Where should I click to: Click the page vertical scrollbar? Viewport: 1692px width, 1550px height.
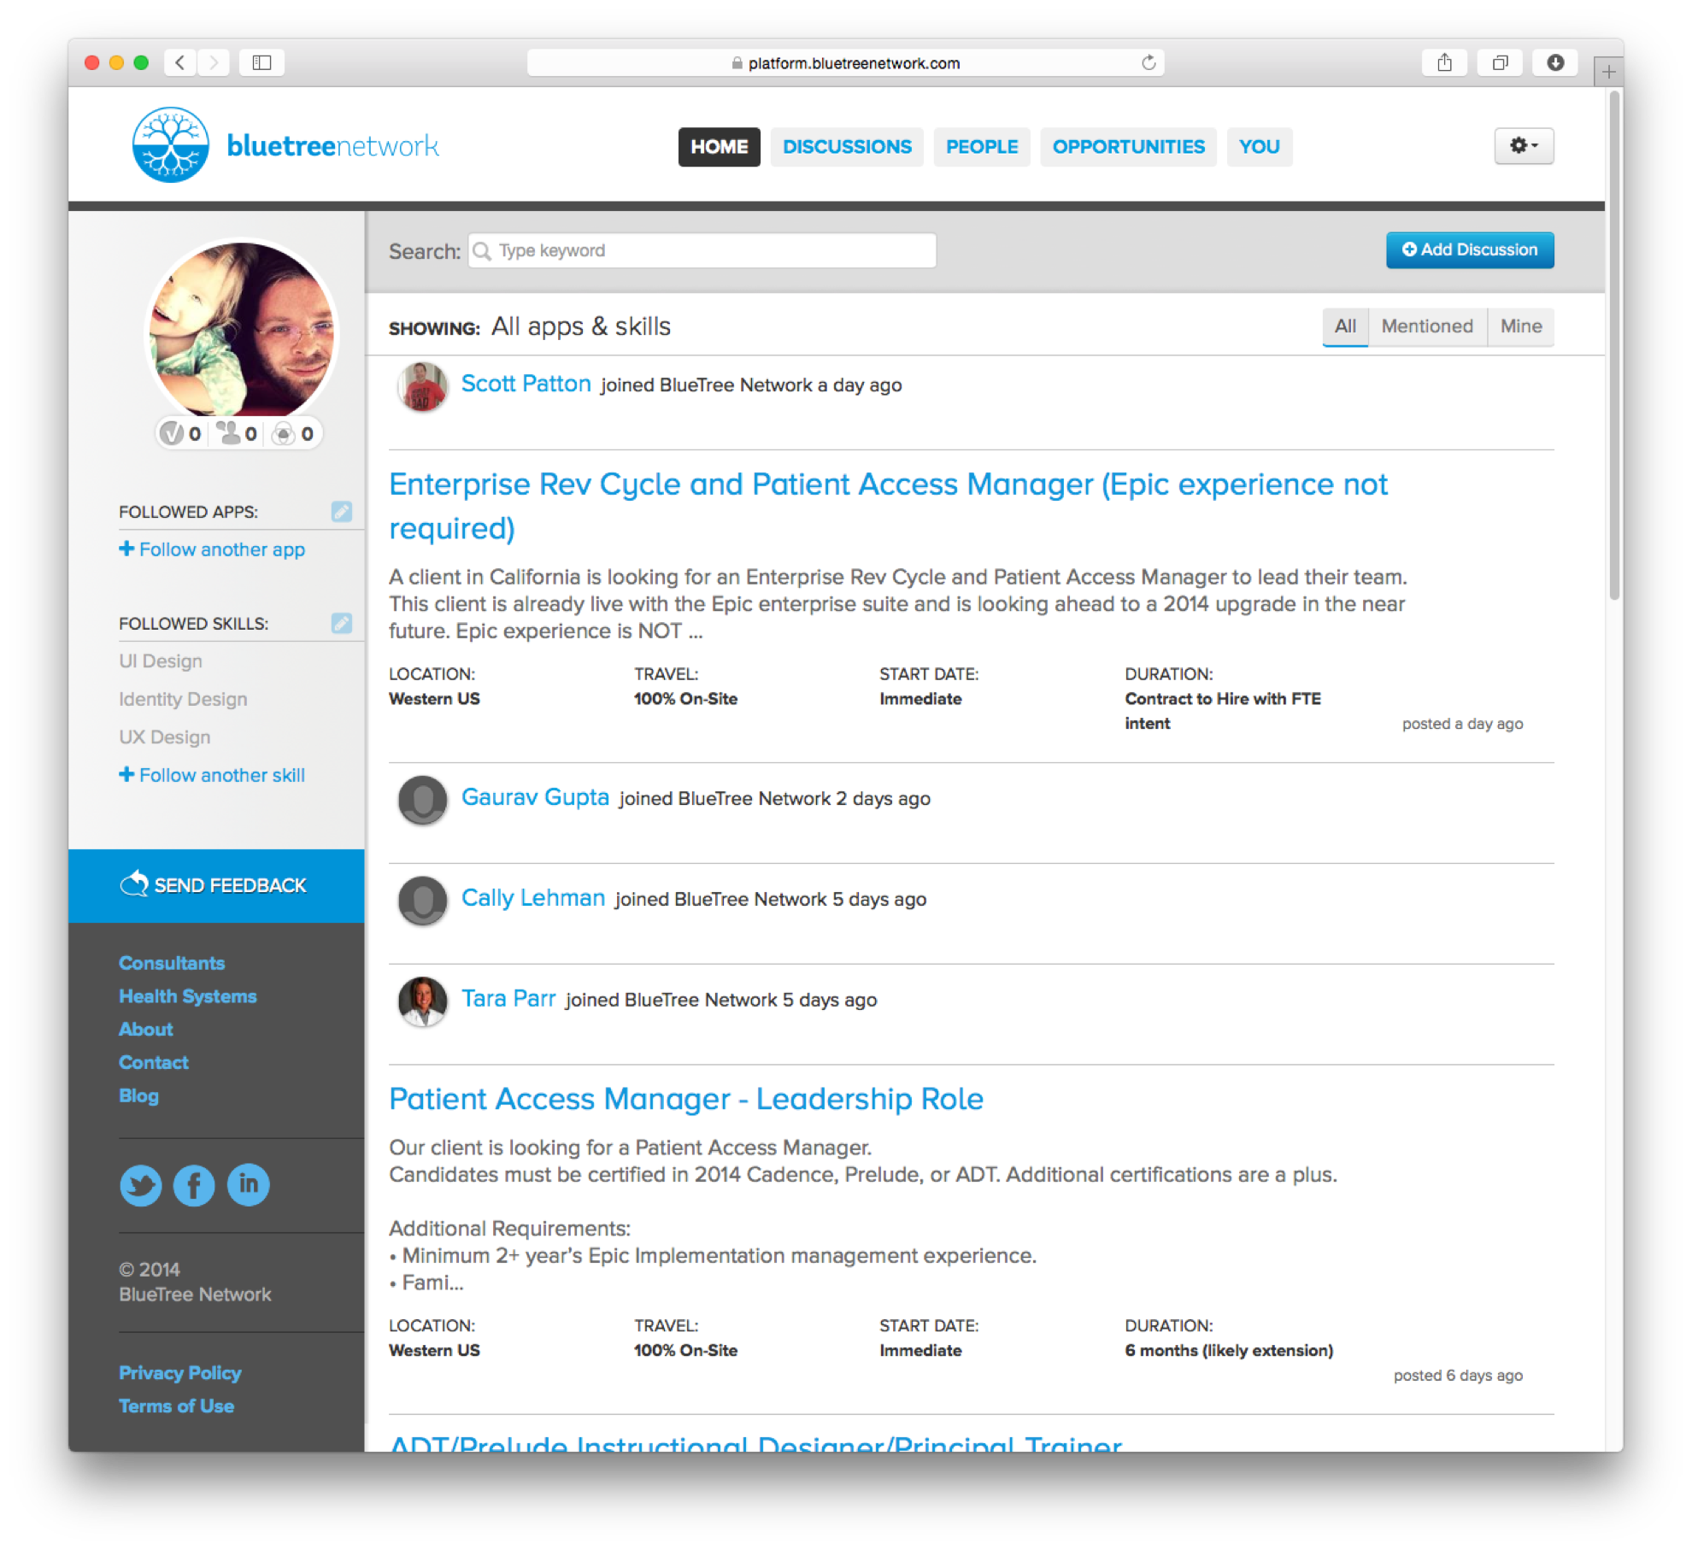pos(1613,345)
